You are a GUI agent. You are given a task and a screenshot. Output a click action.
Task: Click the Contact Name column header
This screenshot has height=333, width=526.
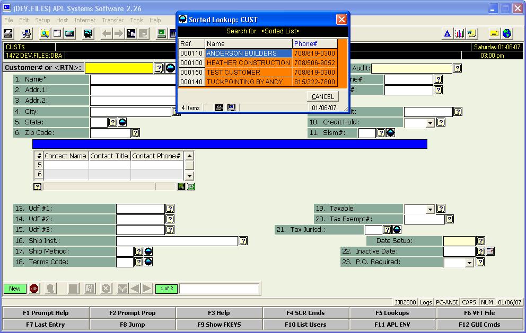tap(66, 156)
